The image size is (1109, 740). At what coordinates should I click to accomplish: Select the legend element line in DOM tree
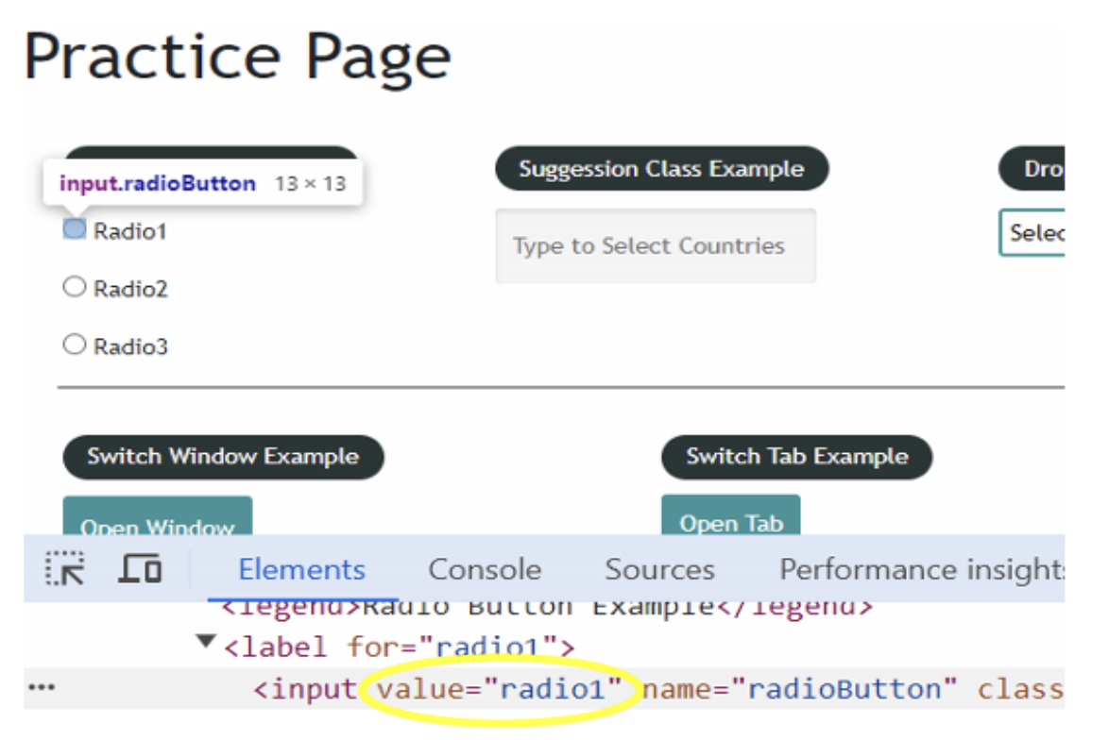click(547, 607)
